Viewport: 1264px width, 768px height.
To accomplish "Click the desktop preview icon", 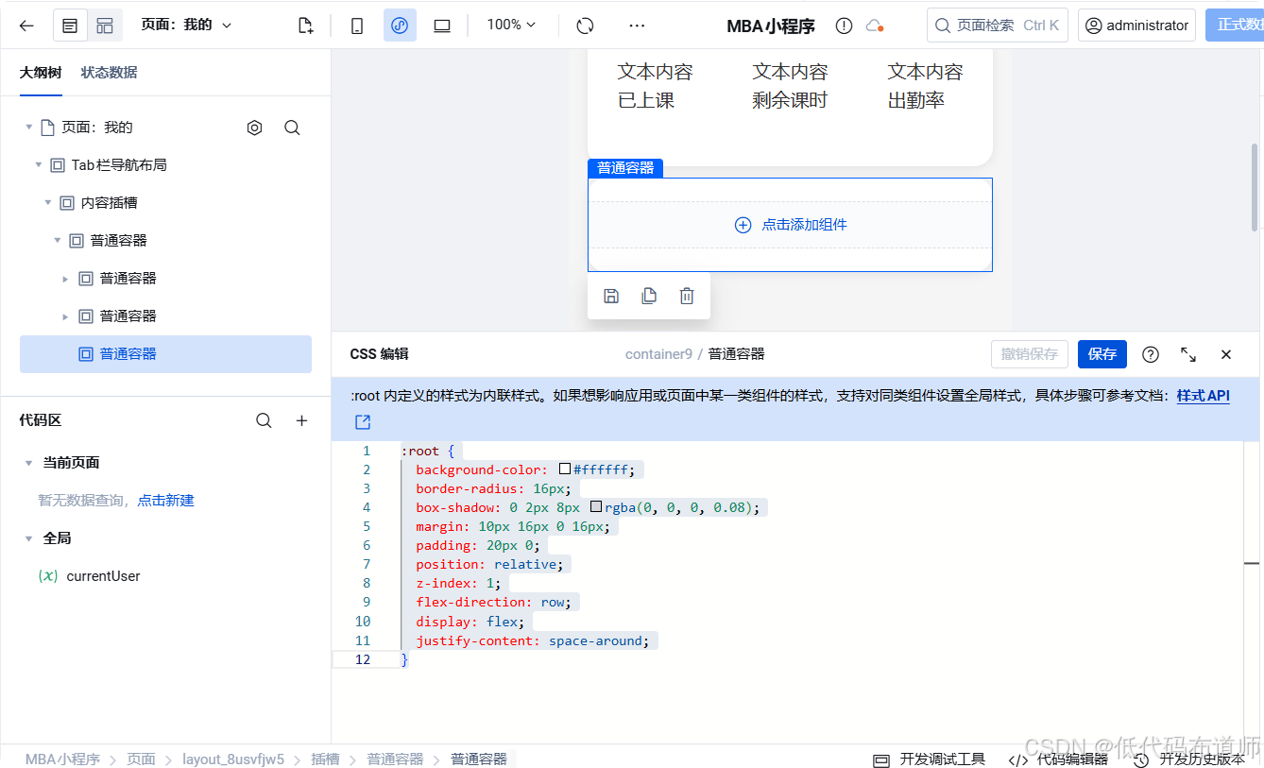I will (x=441, y=26).
